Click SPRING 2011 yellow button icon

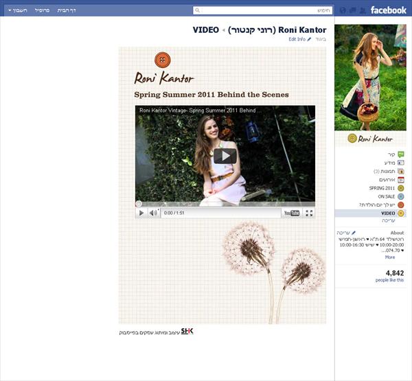pos(401,188)
